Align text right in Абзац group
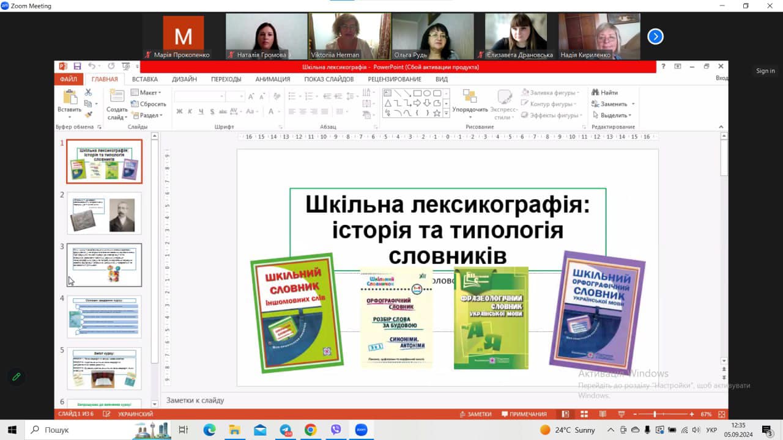 pos(314,111)
